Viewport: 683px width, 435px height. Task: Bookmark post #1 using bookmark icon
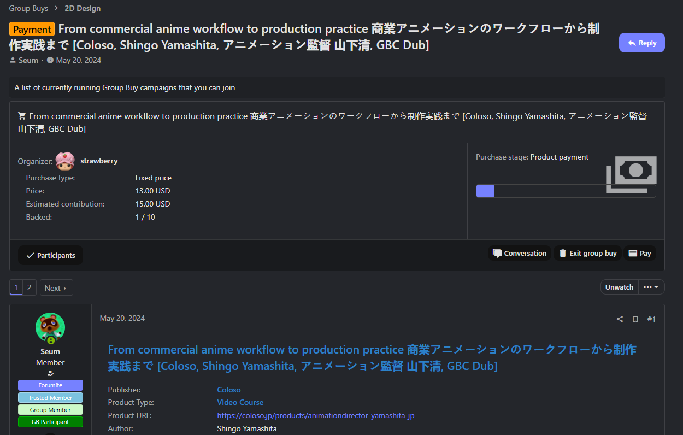click(x=635, y=319)
